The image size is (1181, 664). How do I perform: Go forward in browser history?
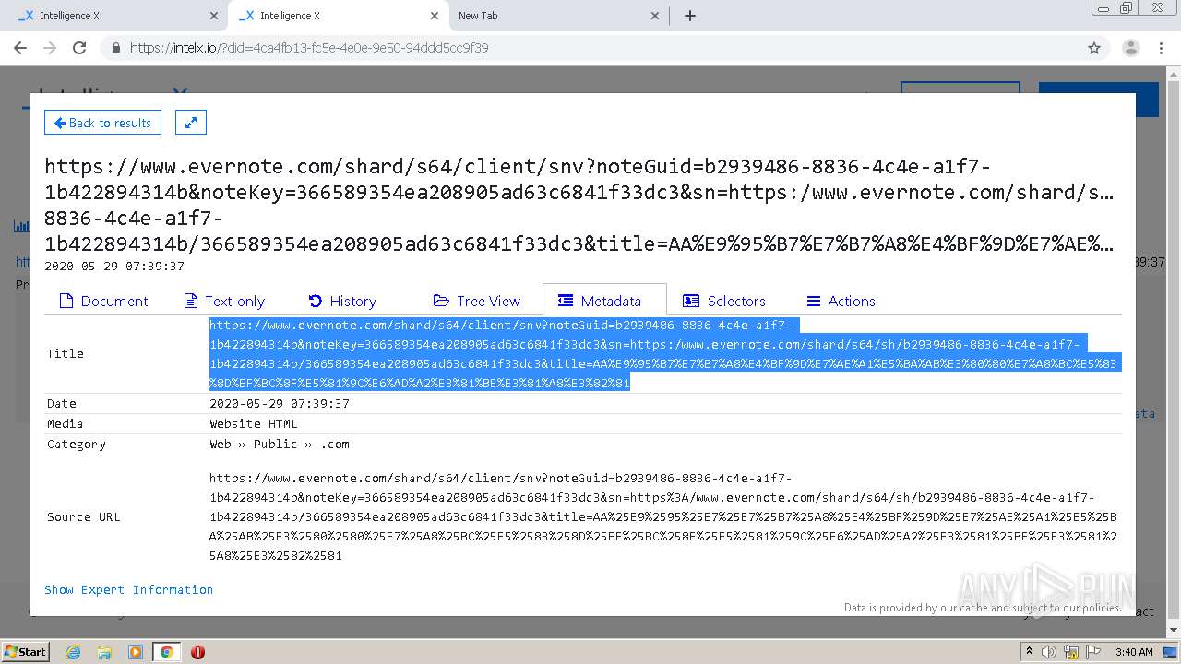[50, 48]
